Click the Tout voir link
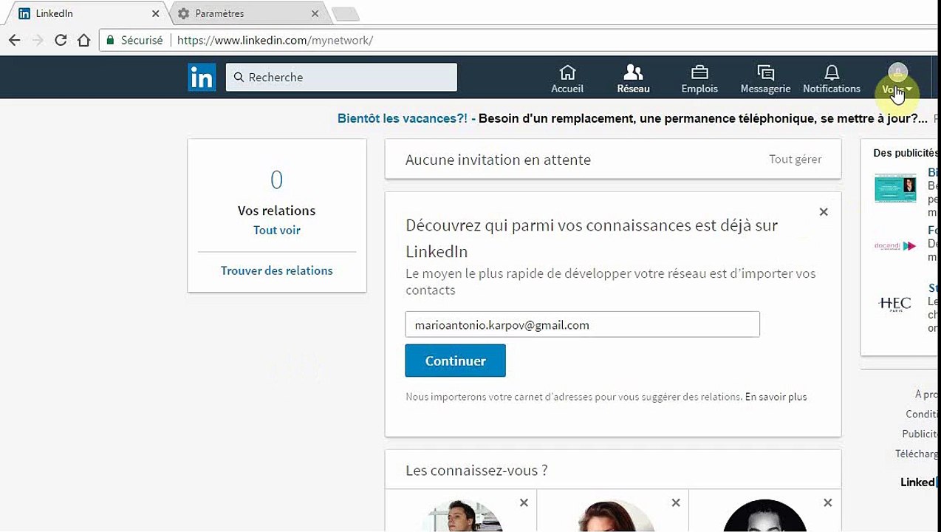Viewport: 941px width, 532px height. pyautogui.click(x=277, y=230)
